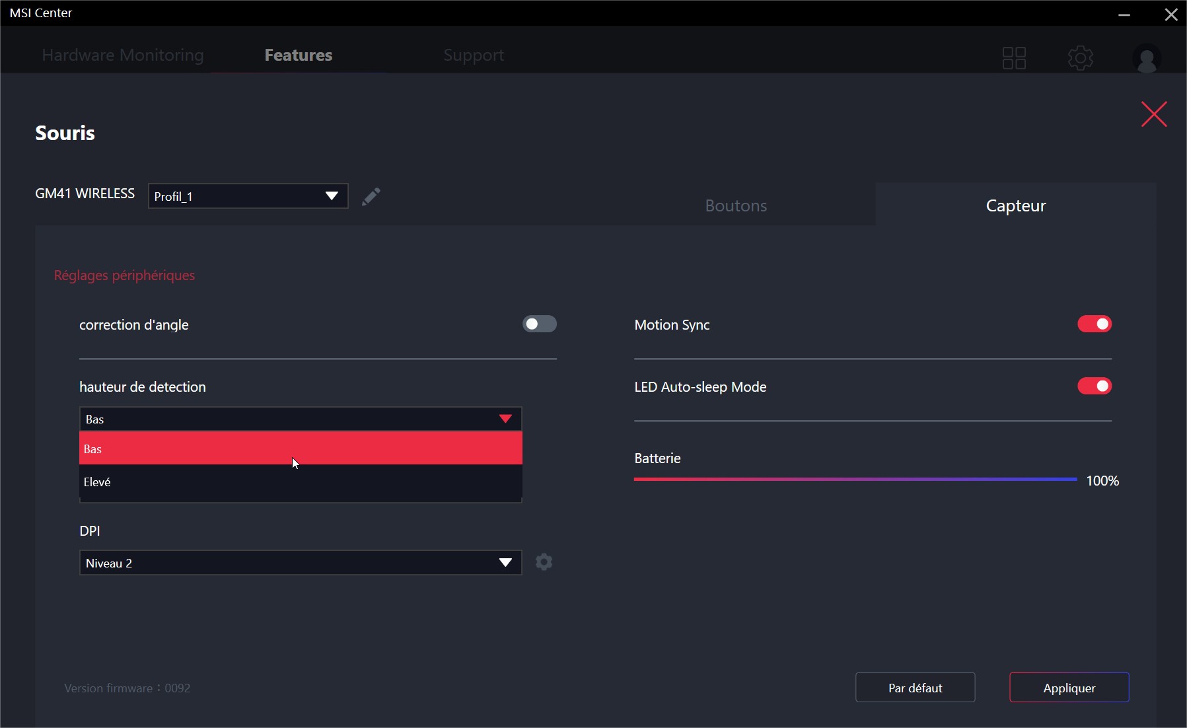Turn off LED Auto-sleep Mode
This screenshot has height=728, width=1187.
click(x=1094, y=386)
